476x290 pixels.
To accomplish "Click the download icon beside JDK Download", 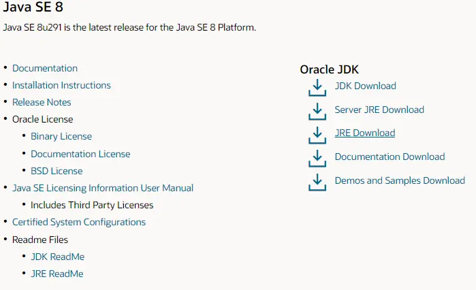I will point(317,88).
